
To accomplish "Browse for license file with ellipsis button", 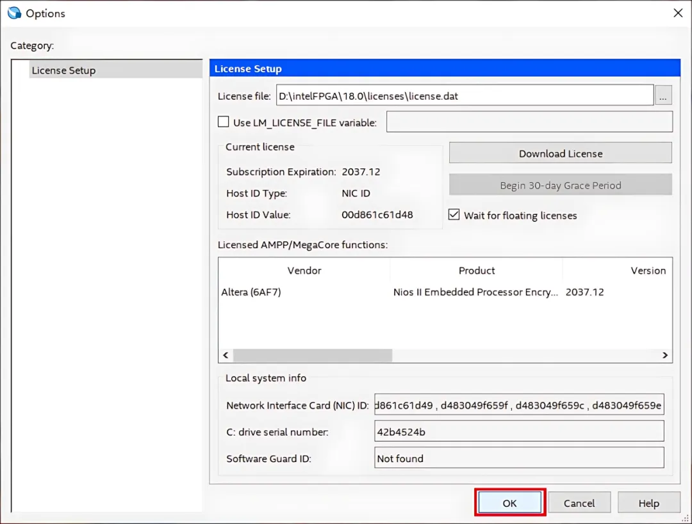I will click(663, 95).
